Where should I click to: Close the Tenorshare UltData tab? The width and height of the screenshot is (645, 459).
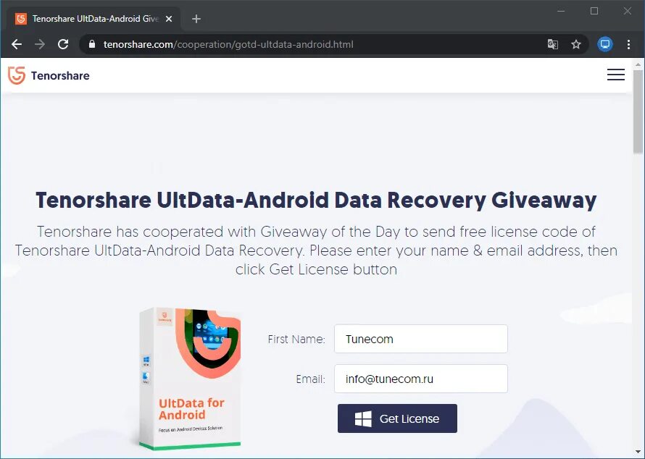point(169,19)
